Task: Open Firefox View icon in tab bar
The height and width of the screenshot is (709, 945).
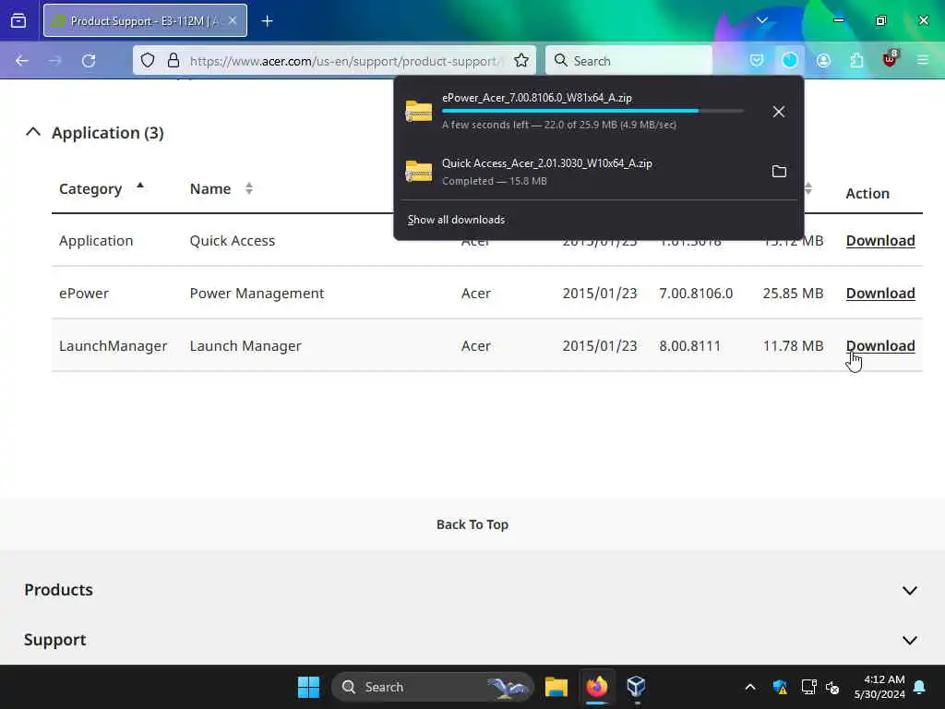Action: pyautogui.click(x=18, y=21)
